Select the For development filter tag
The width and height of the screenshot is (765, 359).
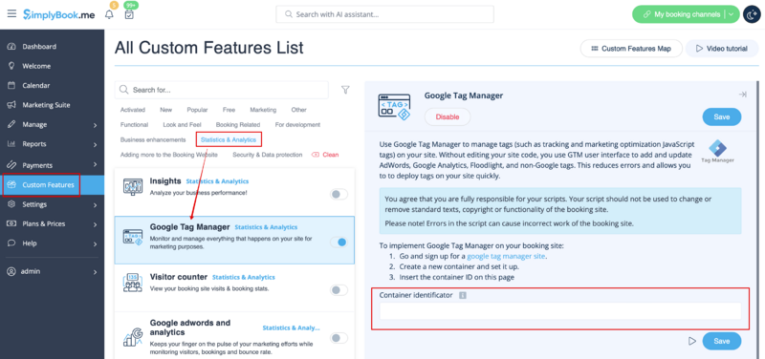tap(297, 125)
